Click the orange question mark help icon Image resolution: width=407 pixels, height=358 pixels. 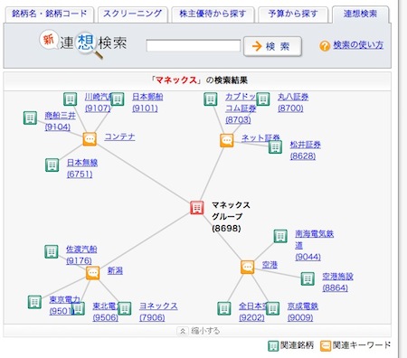(x=325, y=46)
